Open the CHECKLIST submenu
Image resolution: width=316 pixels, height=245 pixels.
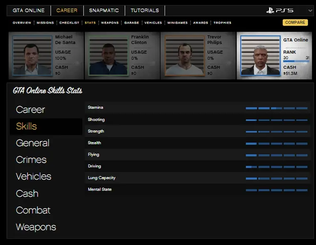pyautogui.click(x=69, y=22)
